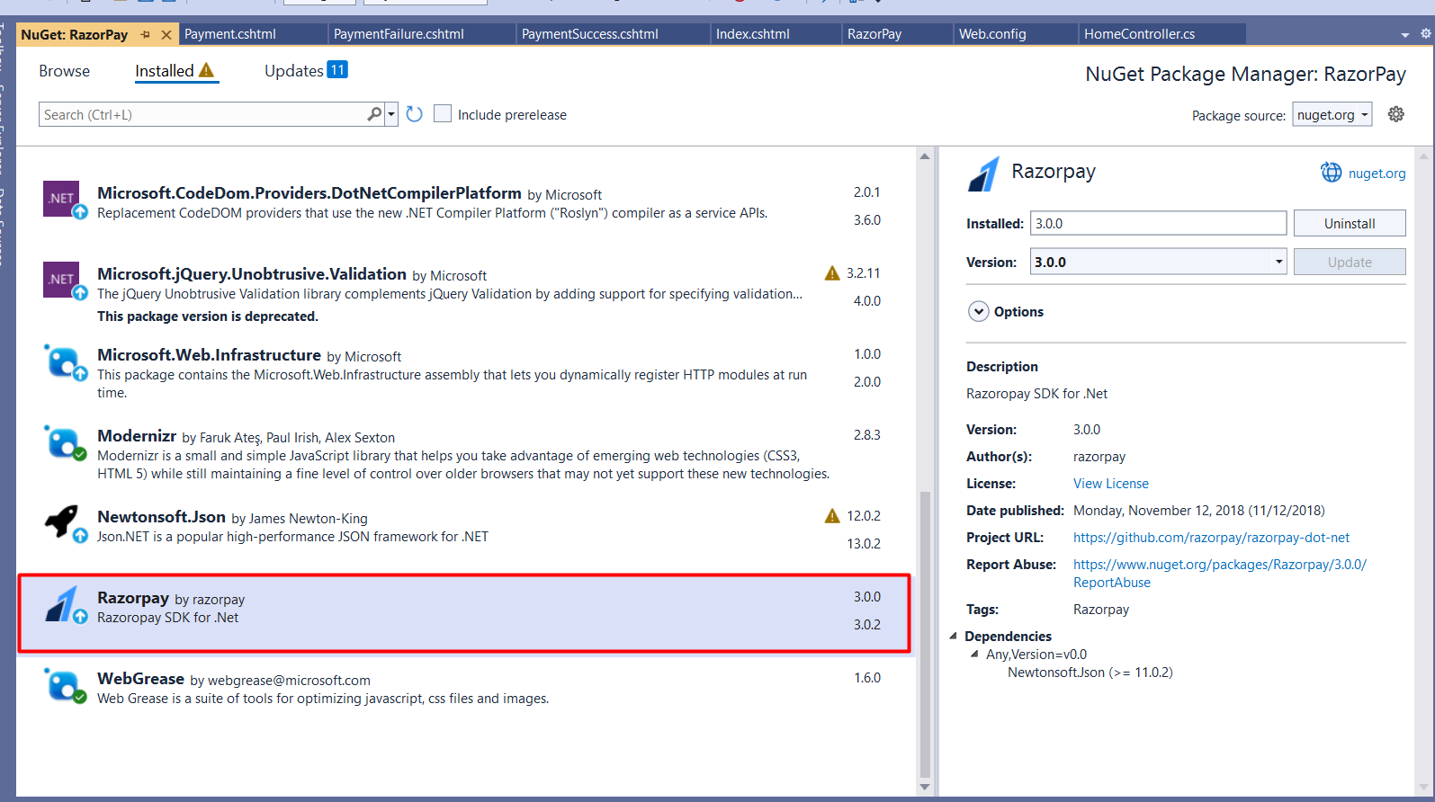1435x802 pixels.
Task: Open the nuget.org link
Action: tap(1377, 174)
